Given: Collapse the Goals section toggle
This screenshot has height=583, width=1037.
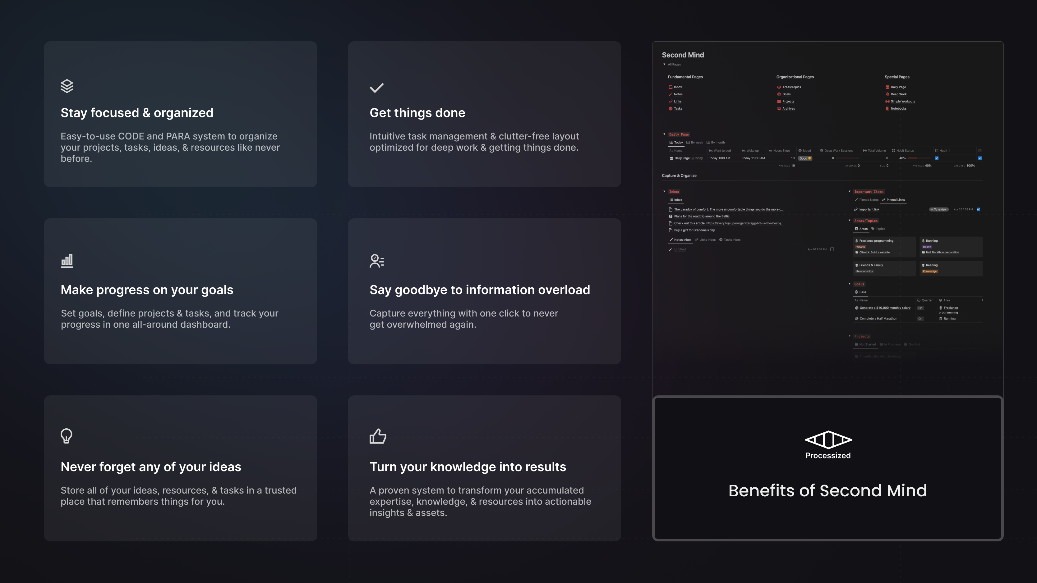Looking at the screenshot, I should click(x=850, y=284).
